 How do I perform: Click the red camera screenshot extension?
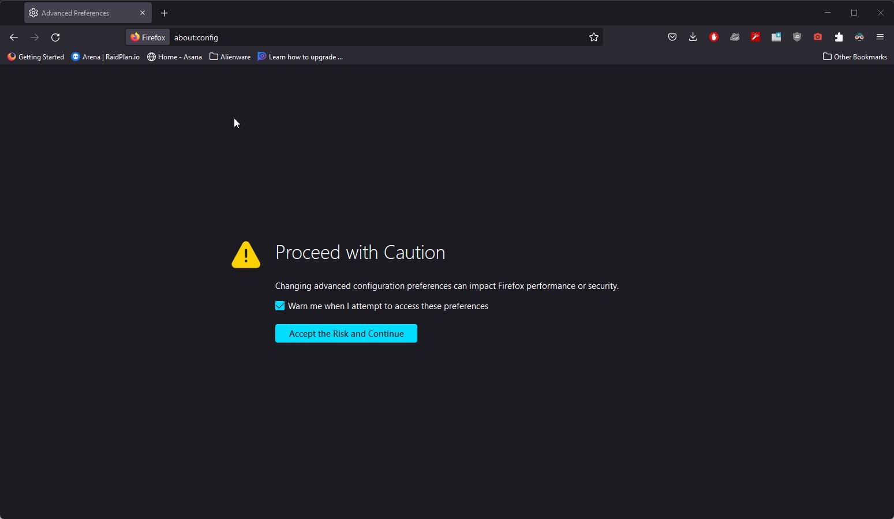818,37
